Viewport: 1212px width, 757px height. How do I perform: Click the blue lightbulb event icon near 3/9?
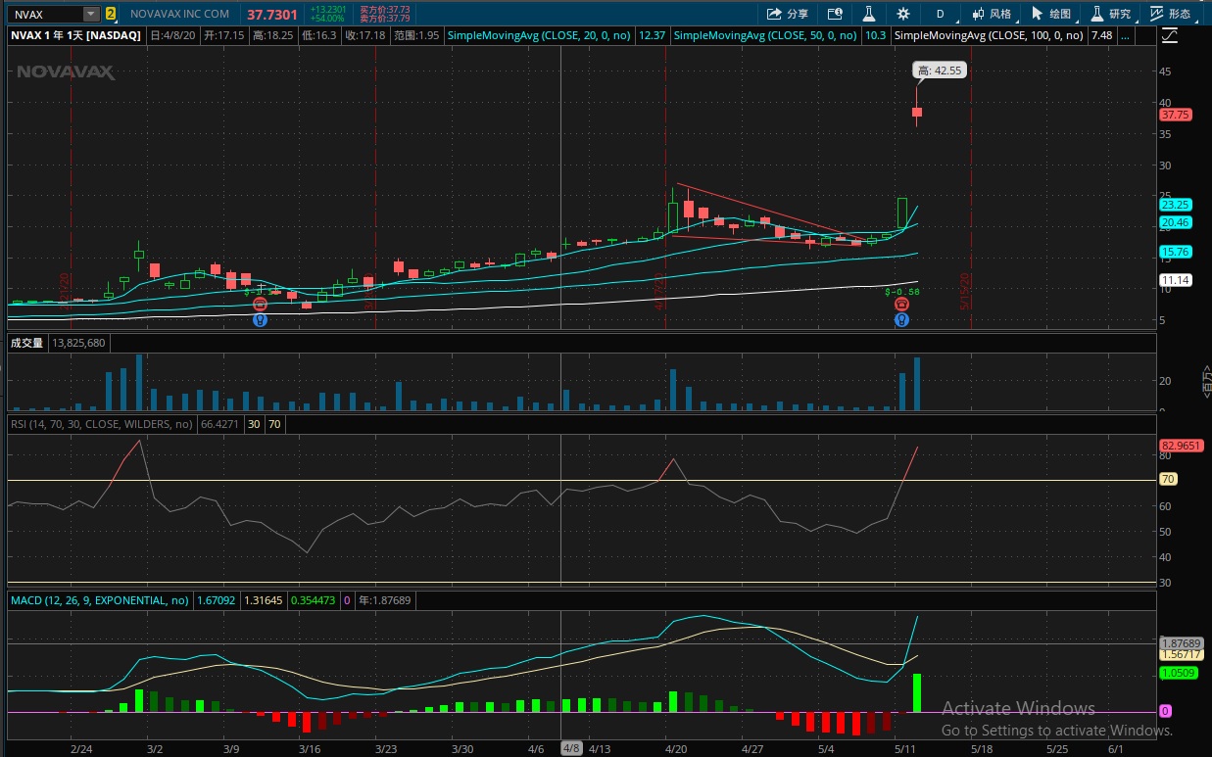260,320
